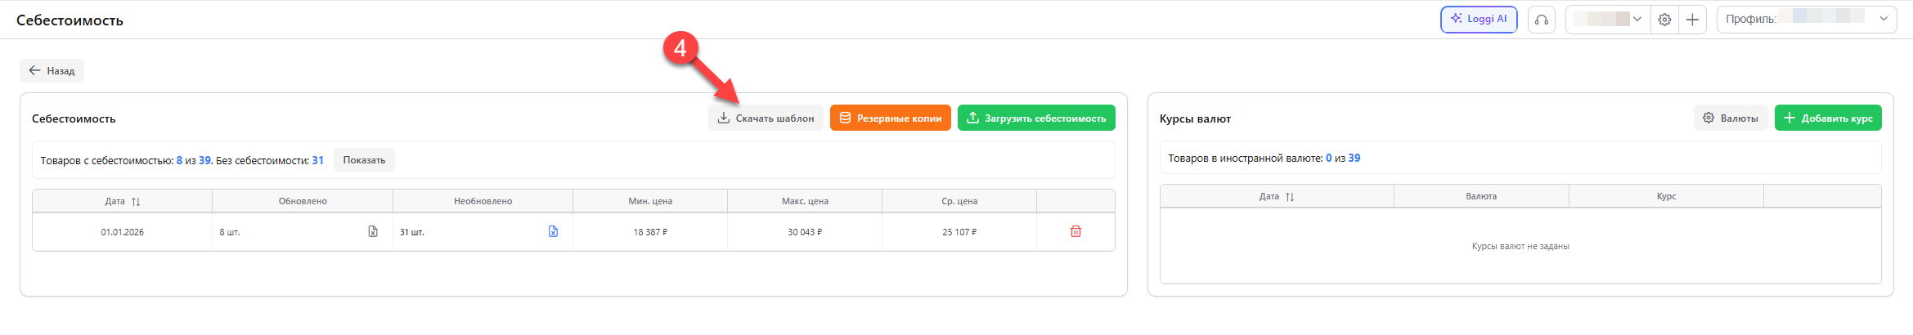Open the settings gear in the header
The image size is (1913, 335).
[x=1664, y=20]
